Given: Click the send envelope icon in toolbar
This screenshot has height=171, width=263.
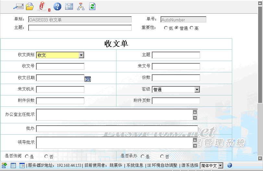Looking at the screenshot, I should [18, 6].
